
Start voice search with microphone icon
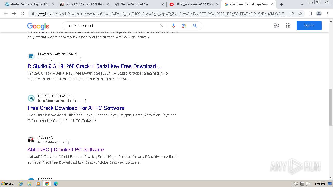click(x=174, y=26)
